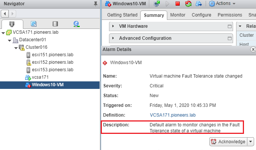Select Datacenter01 in the tree
The image size is (256, 150).
tap(32, 40)
